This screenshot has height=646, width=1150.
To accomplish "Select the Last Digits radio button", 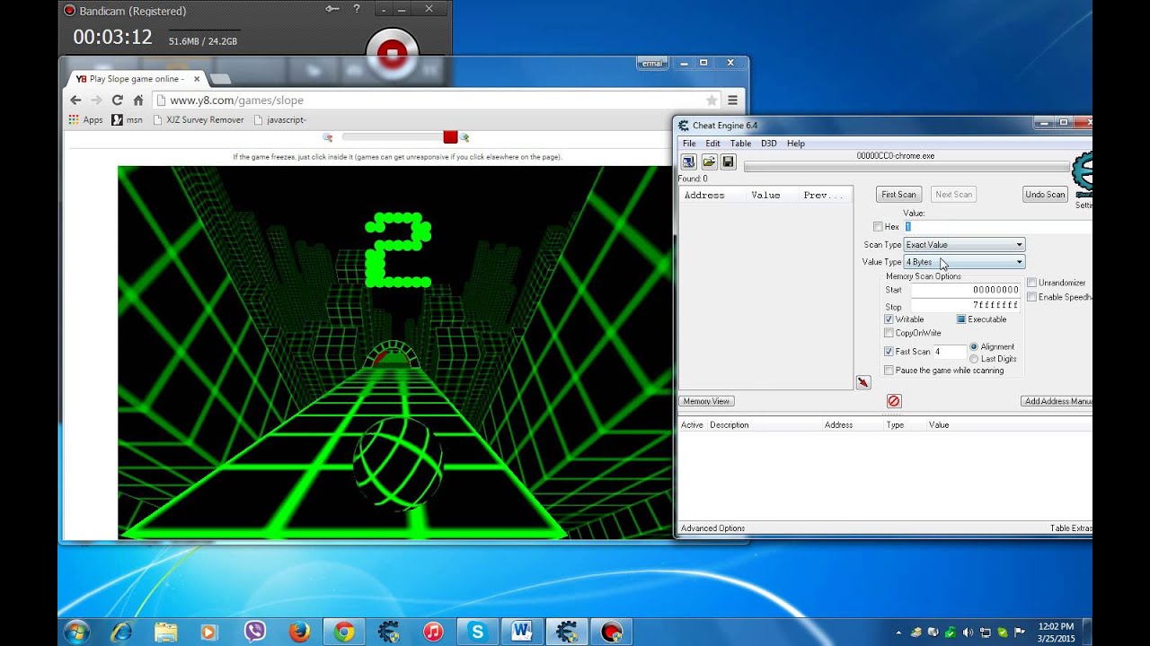I will click(974, 359).
